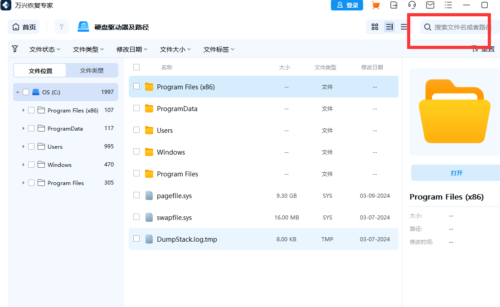This screenshot has height=307, width=500.
Task: Click the filter funnel icon
Action: 15,49
